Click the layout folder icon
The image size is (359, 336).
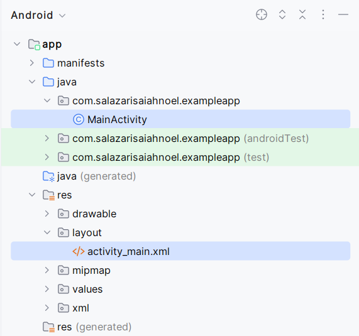coord(64,232)
